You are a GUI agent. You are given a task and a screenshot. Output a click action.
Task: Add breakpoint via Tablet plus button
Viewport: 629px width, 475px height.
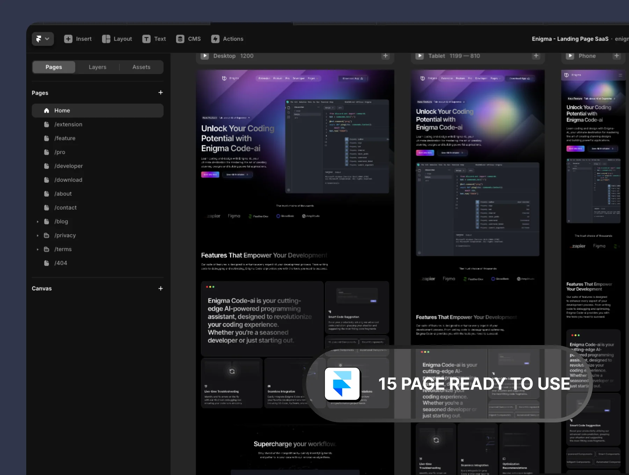536,56
